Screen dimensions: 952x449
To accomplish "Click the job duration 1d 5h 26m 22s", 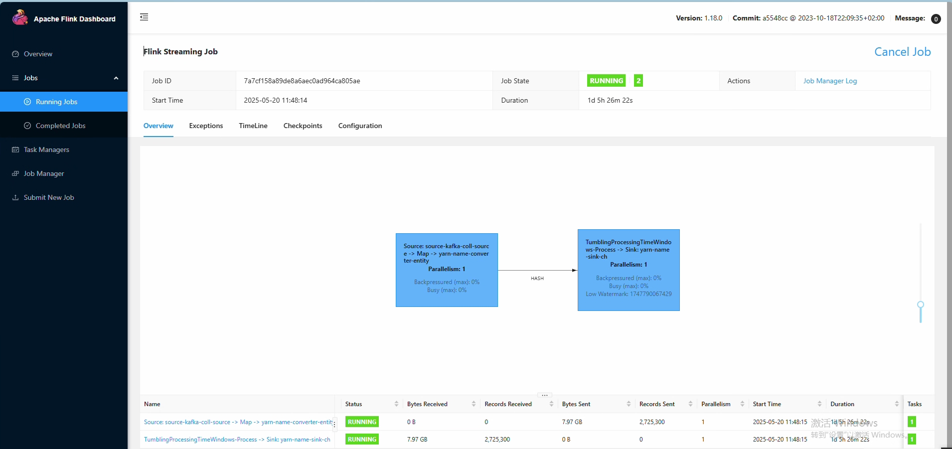I will point(610,100).
